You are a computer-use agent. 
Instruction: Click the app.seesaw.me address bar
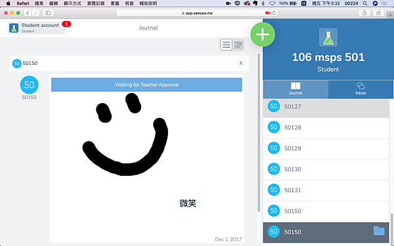[197, 13]
